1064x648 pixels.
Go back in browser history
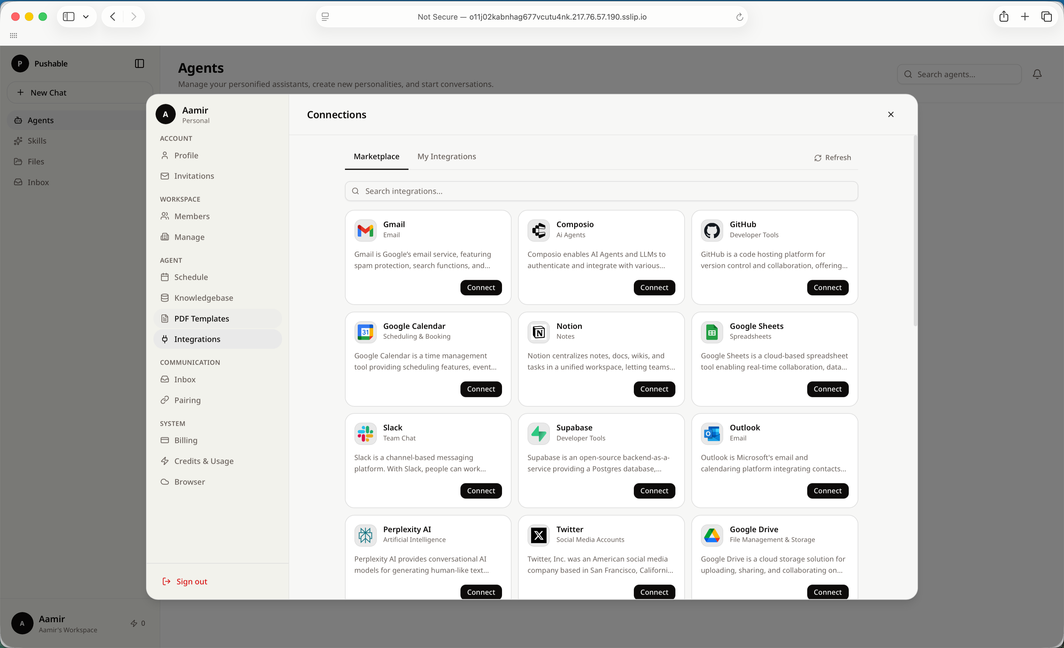pyautogui.click(x=113, y=16)
